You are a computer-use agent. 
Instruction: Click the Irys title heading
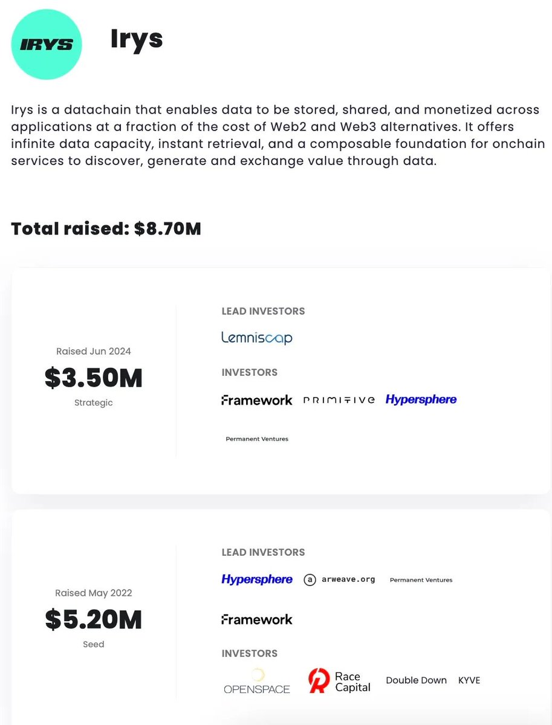click(137, 38)
